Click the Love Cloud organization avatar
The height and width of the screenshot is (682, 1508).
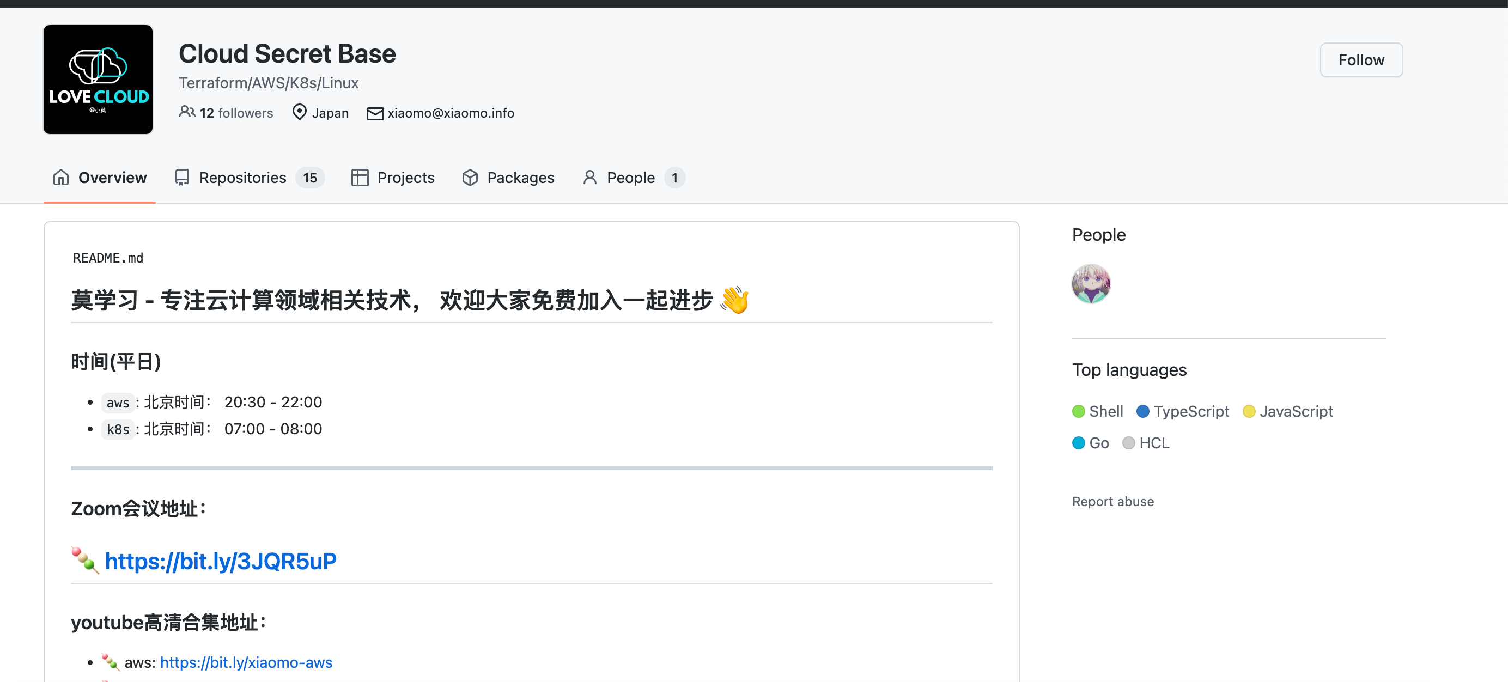pos(97,79)
